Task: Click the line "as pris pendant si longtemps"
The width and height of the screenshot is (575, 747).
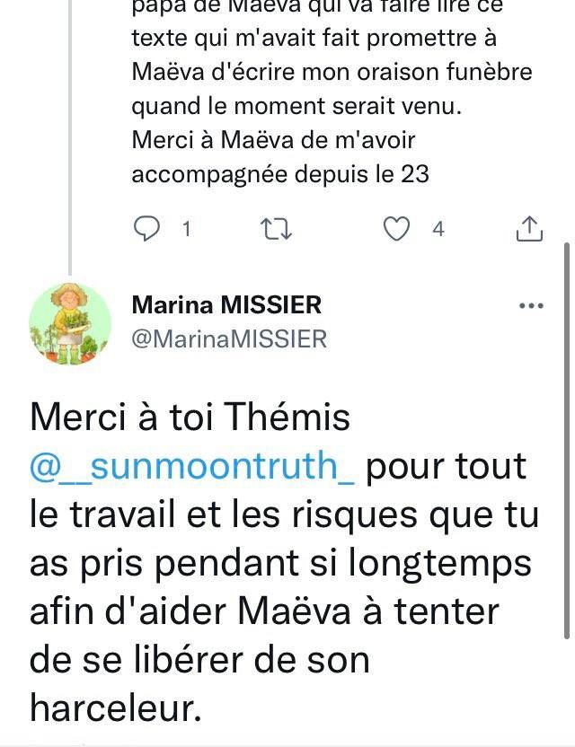Action: (280, 564)
